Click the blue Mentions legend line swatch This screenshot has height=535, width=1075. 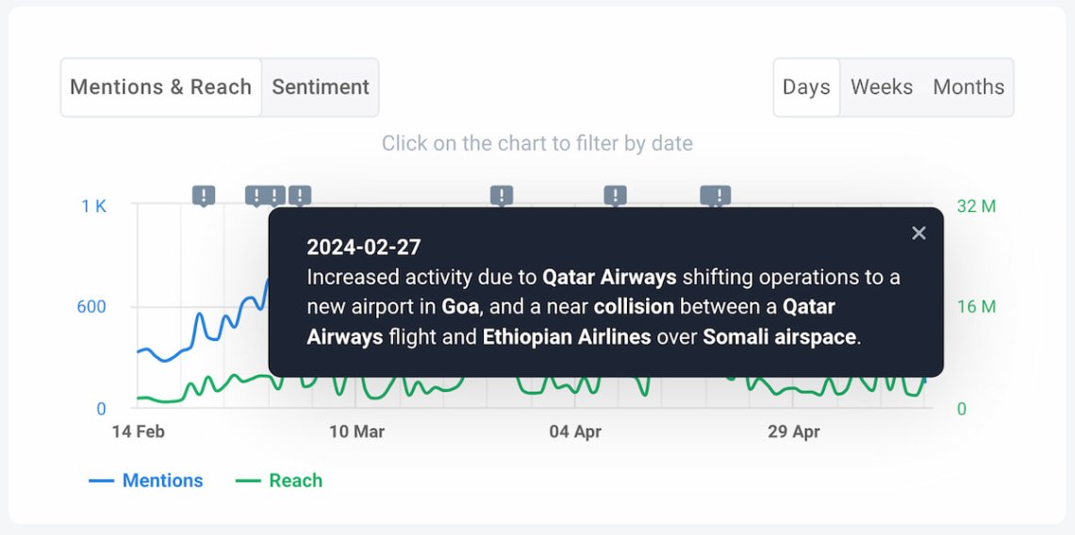(x=101, y=480)
